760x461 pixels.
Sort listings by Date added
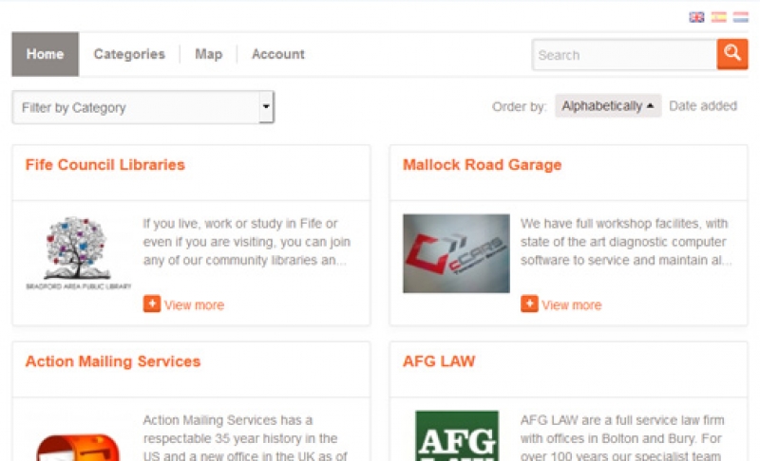point(703,105)
